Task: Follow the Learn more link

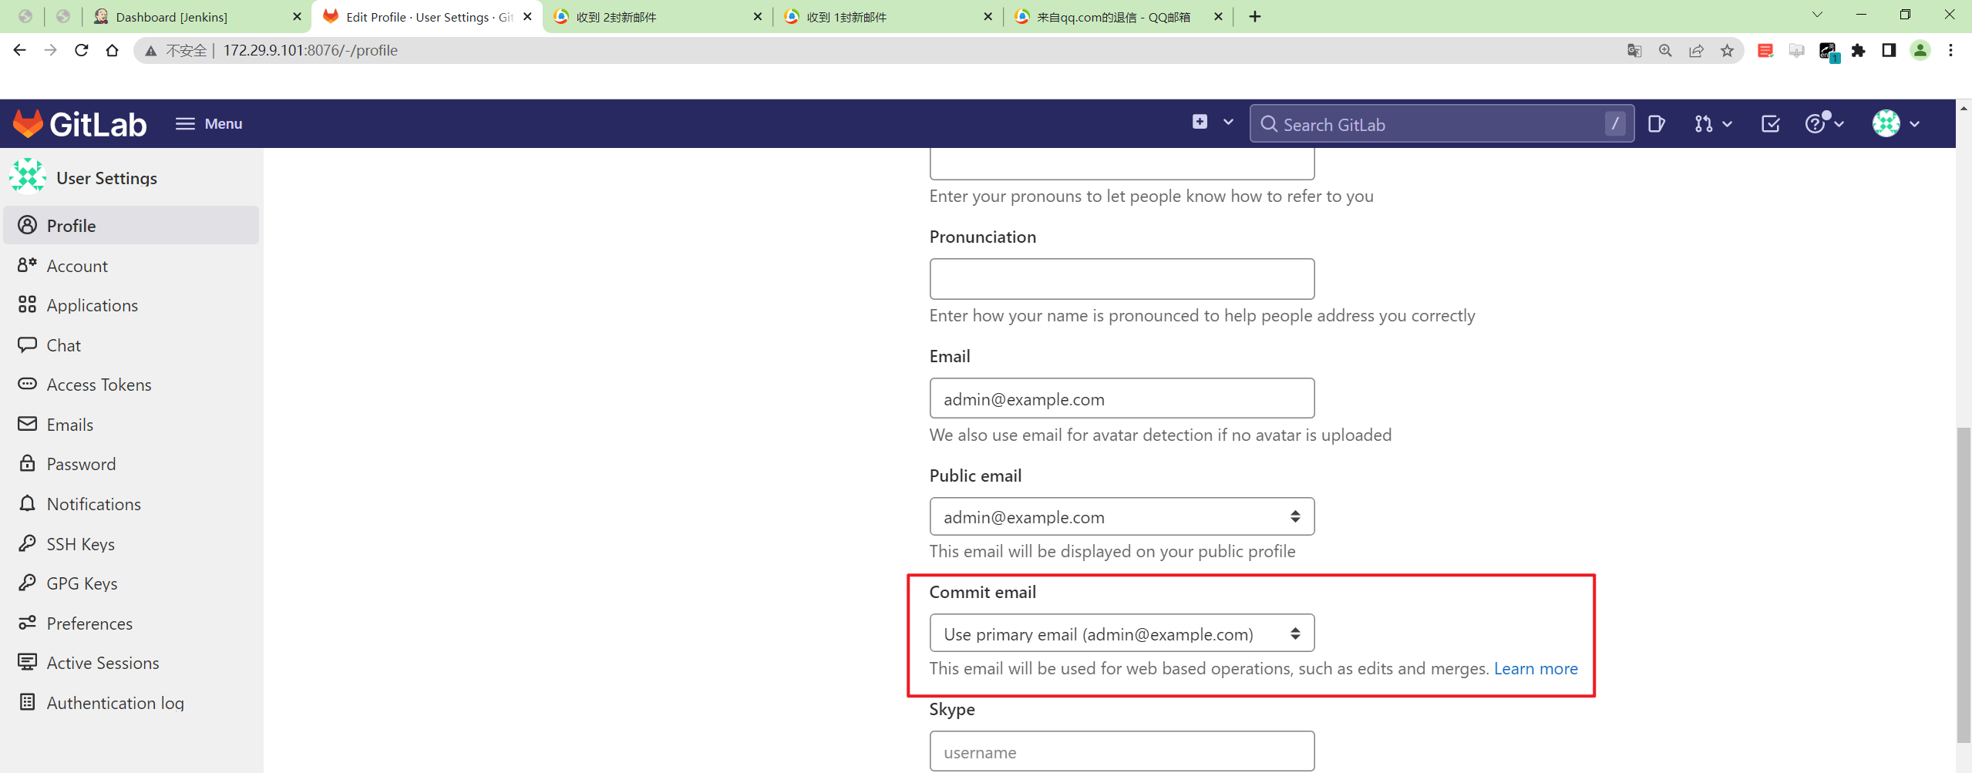Action: pos(1536,668)
